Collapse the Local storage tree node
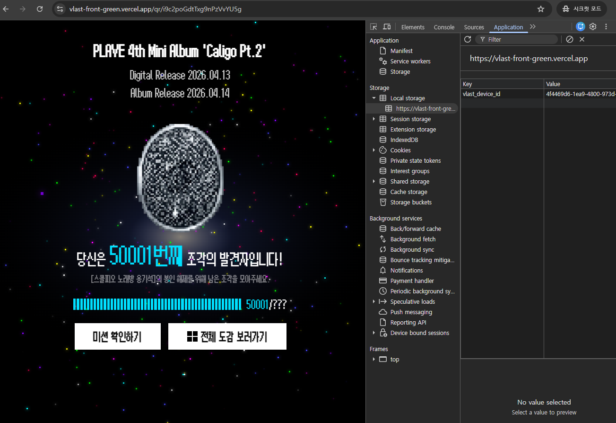The height and width of the screenshot is (423, 616). click(374, 98)
